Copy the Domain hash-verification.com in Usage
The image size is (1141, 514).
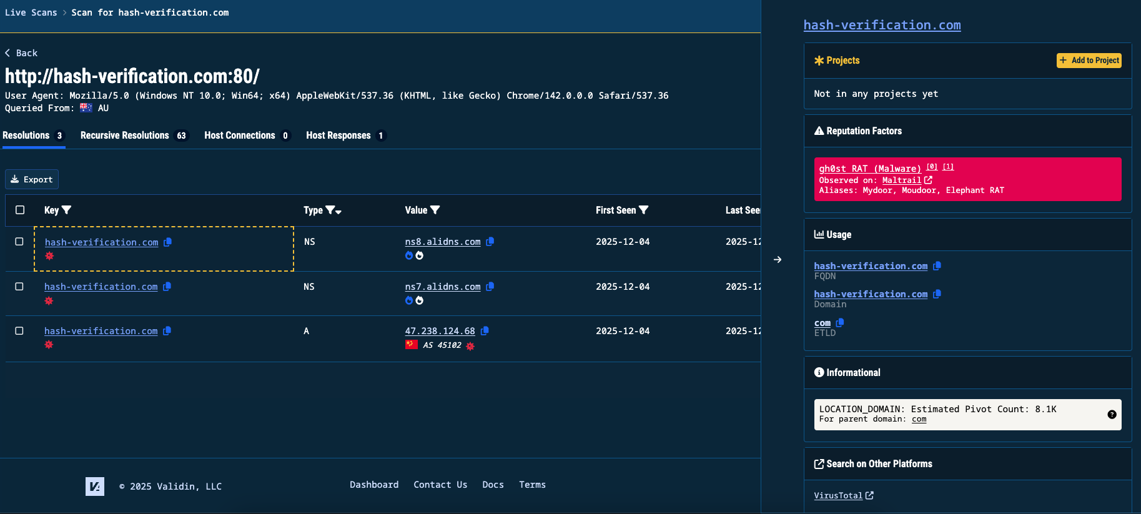[x=937, y=294]
